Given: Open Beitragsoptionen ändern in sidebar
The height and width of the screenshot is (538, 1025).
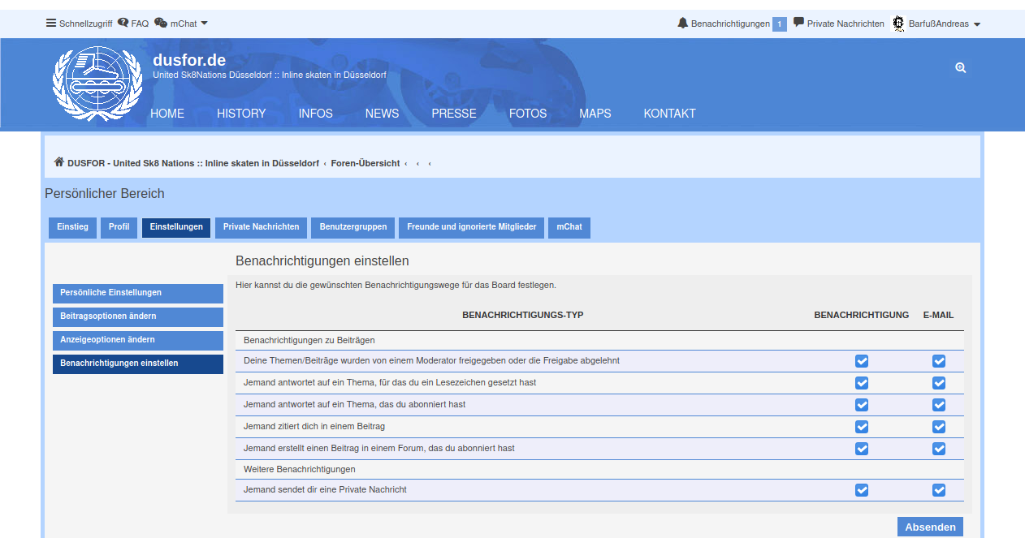Looking at the screenshot, I should pyautogui.click(x=137, y=316).
